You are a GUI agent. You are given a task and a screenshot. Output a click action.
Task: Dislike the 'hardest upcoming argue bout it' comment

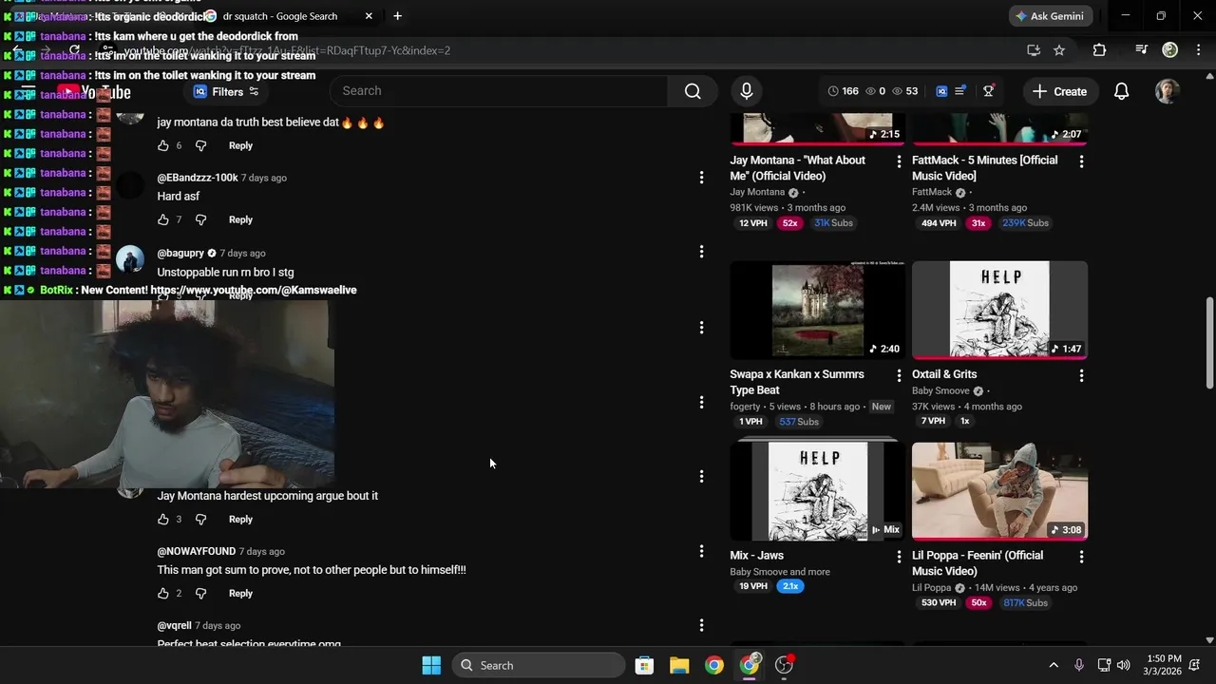[x=200, y=519]
